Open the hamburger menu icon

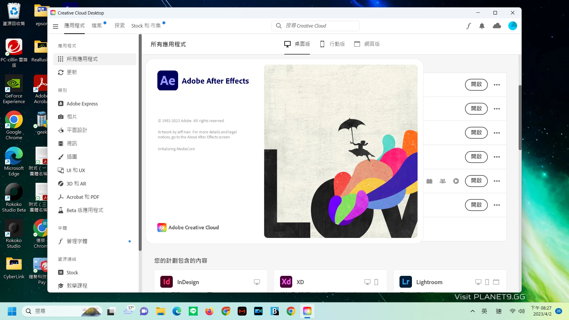(x=55, y=26)
